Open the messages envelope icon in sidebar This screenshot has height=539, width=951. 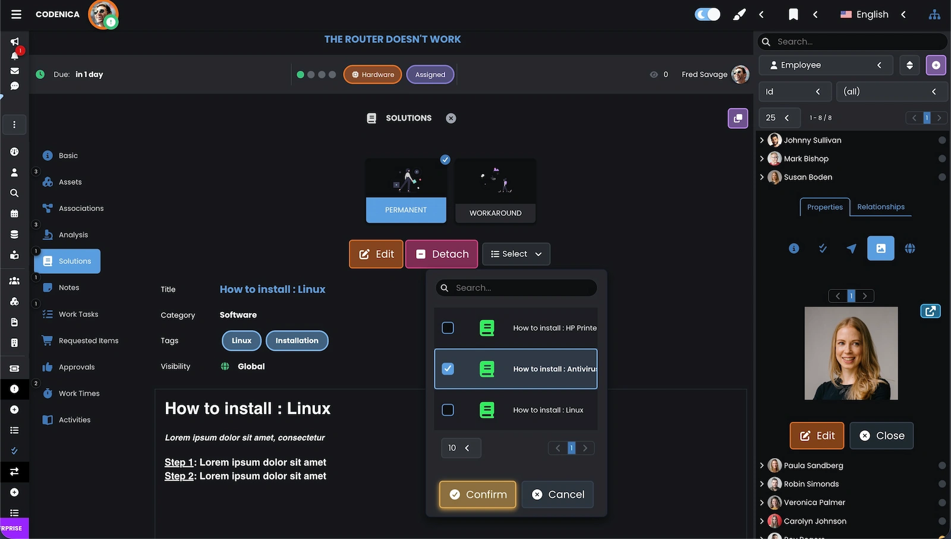14,71
